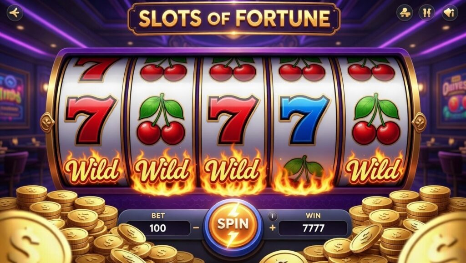Screen dimensions: 466x263
Task: Open the two-figures friends icon
Action: tap(426, 13)
